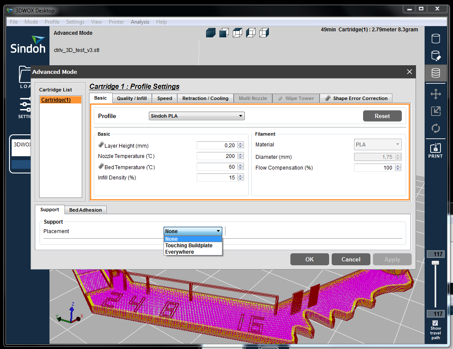Open the Material PLA dropdown
The image size is (453, 349).
click(x=378, y=144)
